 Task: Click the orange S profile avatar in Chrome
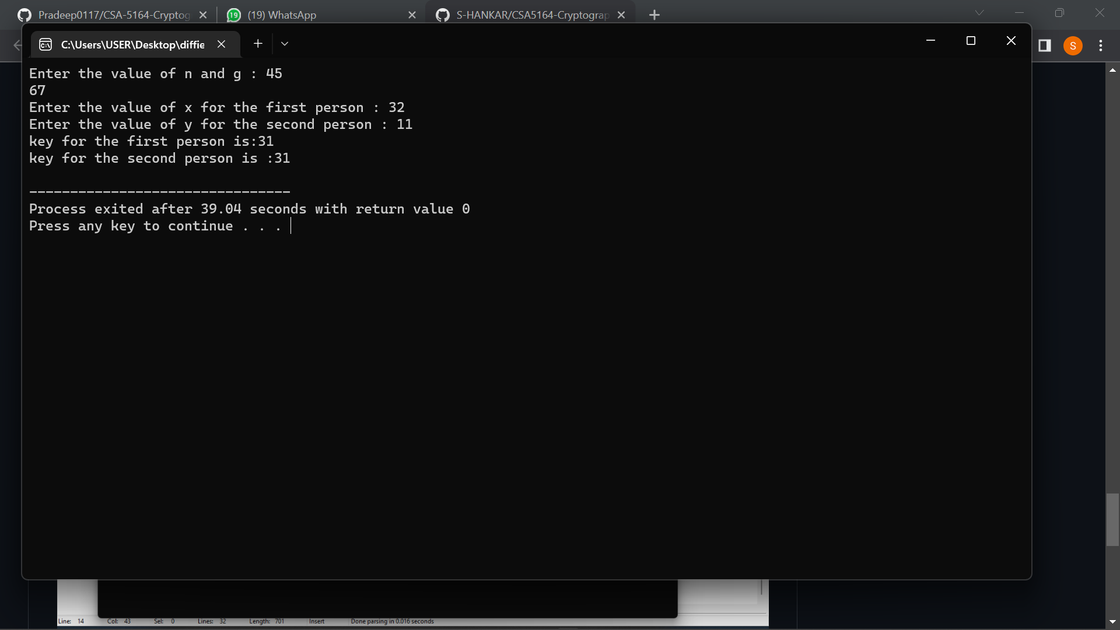click(1073, 45)
